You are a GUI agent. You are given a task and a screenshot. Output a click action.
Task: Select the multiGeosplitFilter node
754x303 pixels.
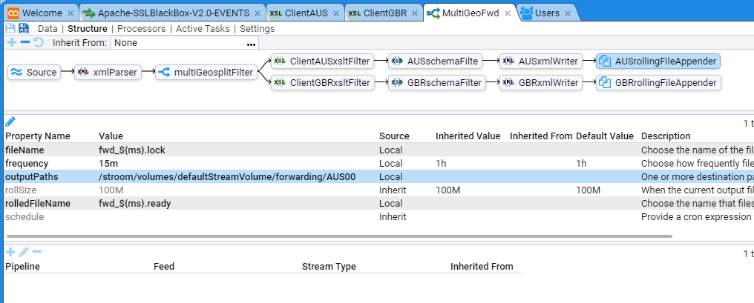tap(206, 72)
